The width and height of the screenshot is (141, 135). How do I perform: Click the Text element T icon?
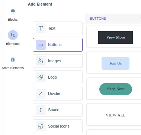click(41, 28)
